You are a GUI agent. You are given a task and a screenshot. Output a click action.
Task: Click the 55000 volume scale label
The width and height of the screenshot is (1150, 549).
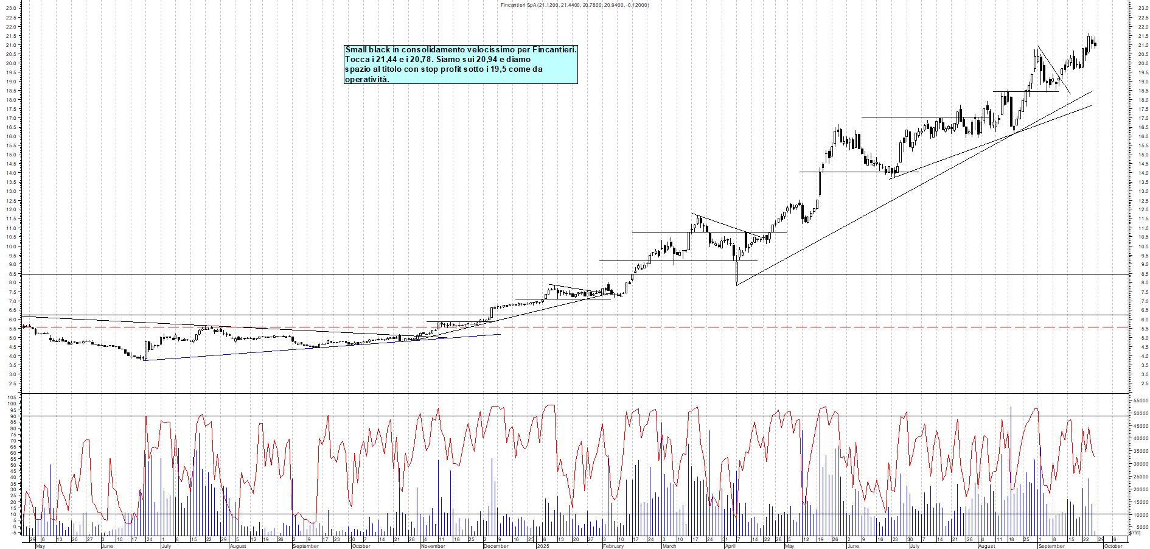(1141, 400)
